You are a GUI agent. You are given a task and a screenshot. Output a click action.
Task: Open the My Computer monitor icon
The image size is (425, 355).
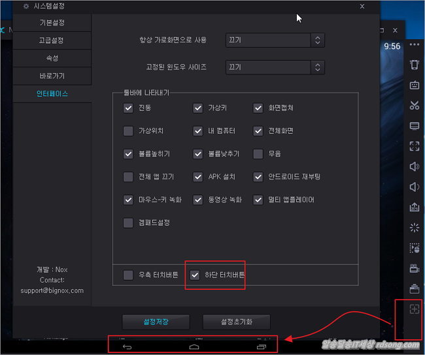coord(414,126)
